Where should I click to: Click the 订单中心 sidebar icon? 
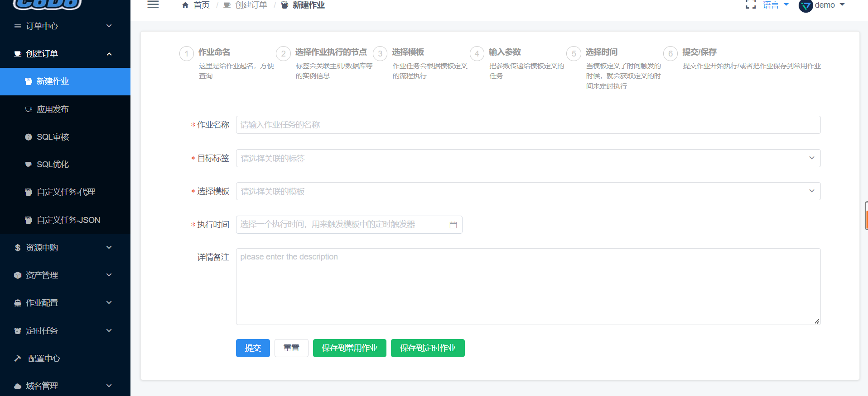click(18, 26)
